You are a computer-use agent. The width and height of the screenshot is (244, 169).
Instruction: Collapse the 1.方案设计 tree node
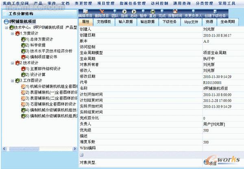tap(12, 34)
